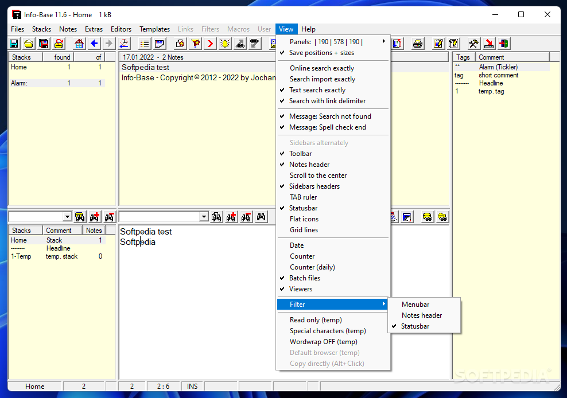Open the Stacks menu
This screenshot has height=398, width=567.
[41, 29]
